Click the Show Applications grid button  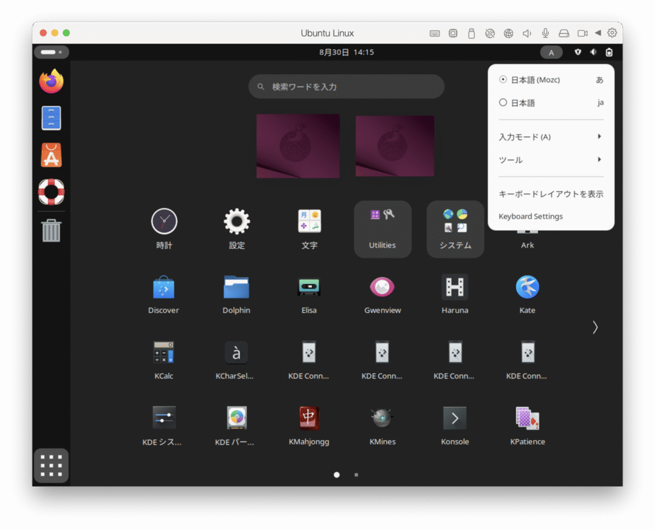(x=51, y=466)
